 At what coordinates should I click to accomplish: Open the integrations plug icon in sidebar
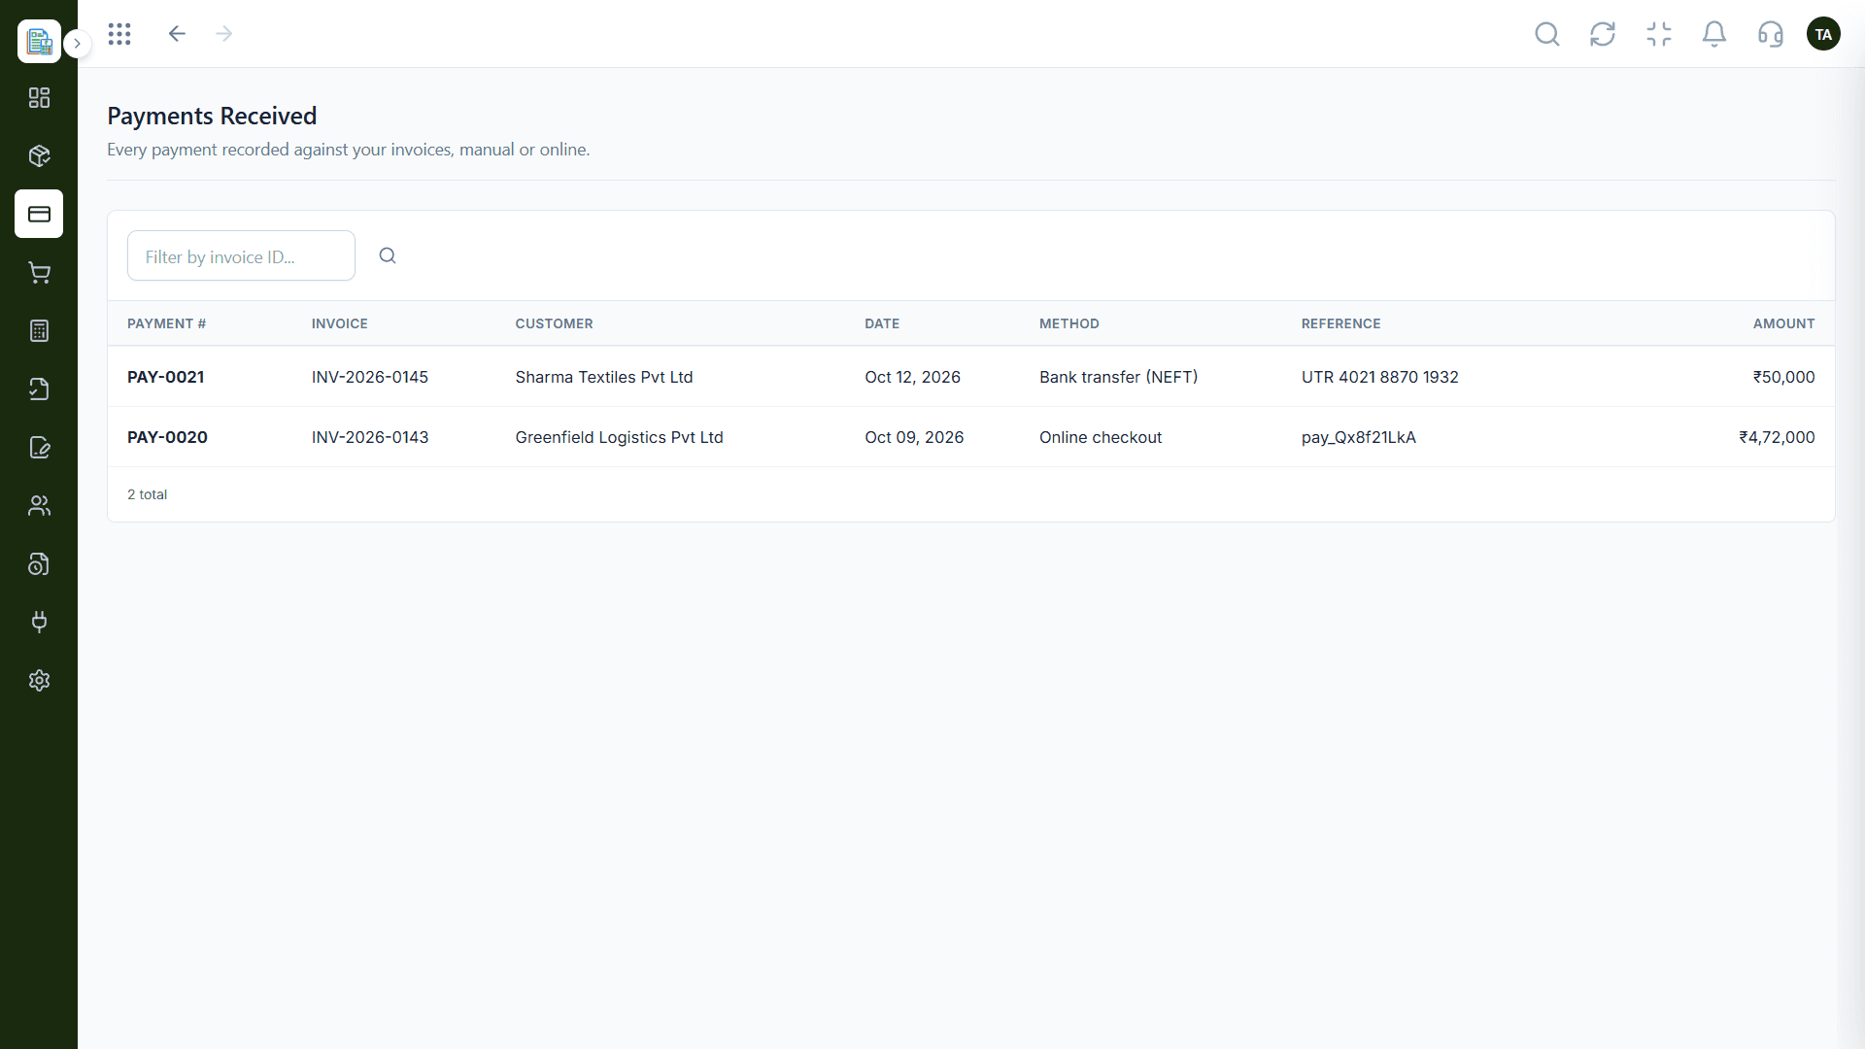[x=39, y=622]
